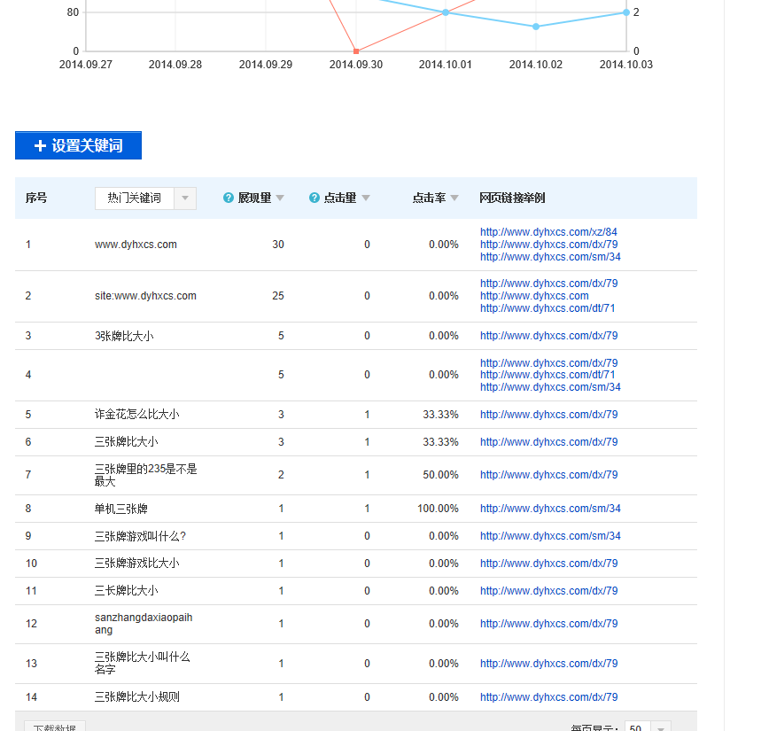Select the keyword 三张牌里的235是不是最大
Image resolution: width=761 pixels, height=731 pixels.
[x=145, y=475]
